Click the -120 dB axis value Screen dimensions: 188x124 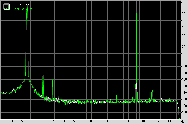coord(184,79)
